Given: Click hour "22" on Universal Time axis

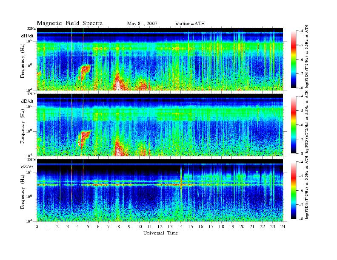Looking at the screenshot, I should click(x=263, y=226).
